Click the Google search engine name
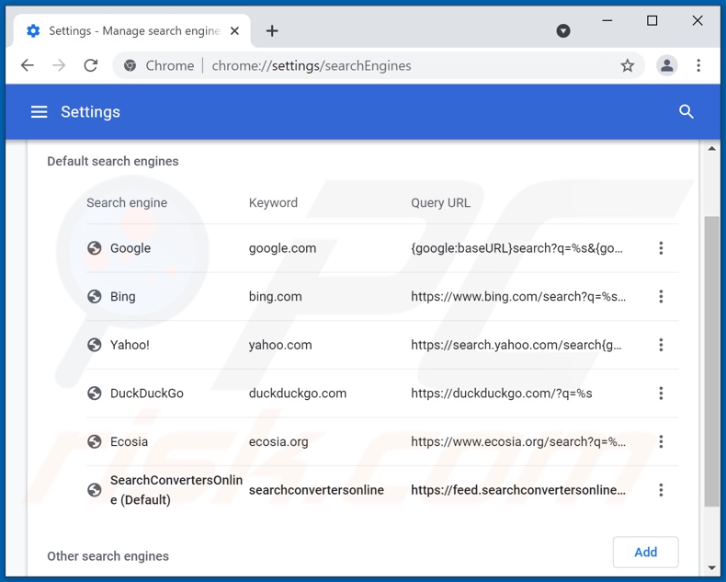 point(130,248)
